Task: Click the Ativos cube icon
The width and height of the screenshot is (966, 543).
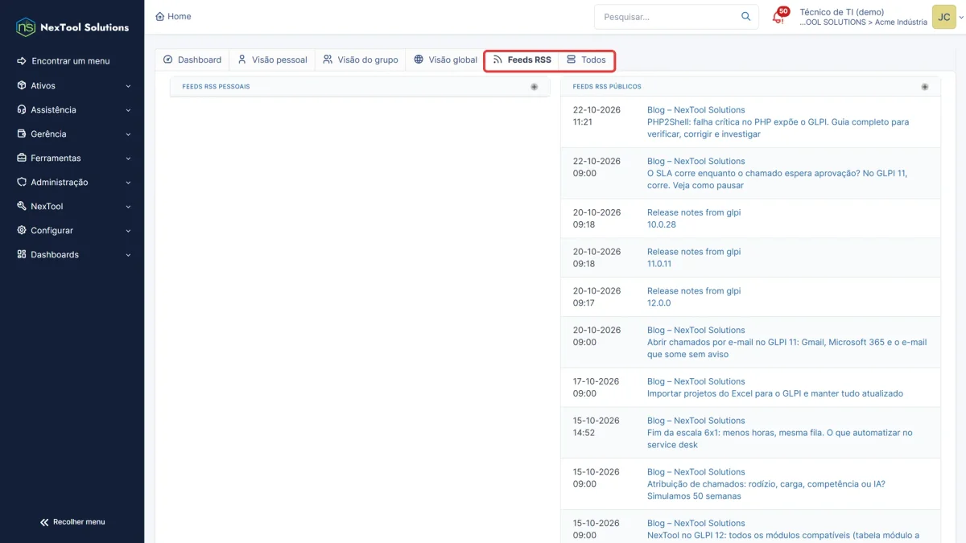Action: click(x=22, y=85)
